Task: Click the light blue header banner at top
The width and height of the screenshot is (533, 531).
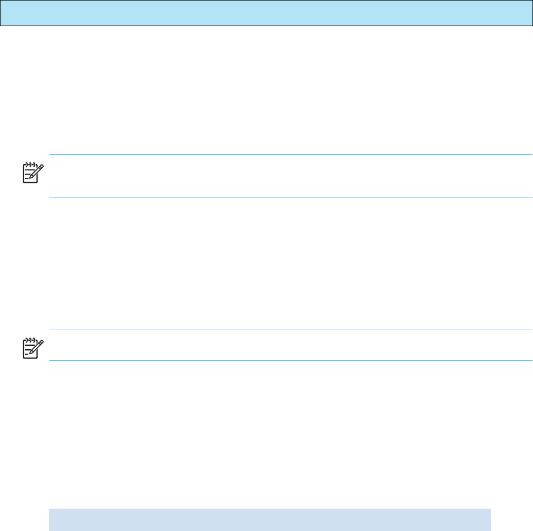Action: (267, 13)
